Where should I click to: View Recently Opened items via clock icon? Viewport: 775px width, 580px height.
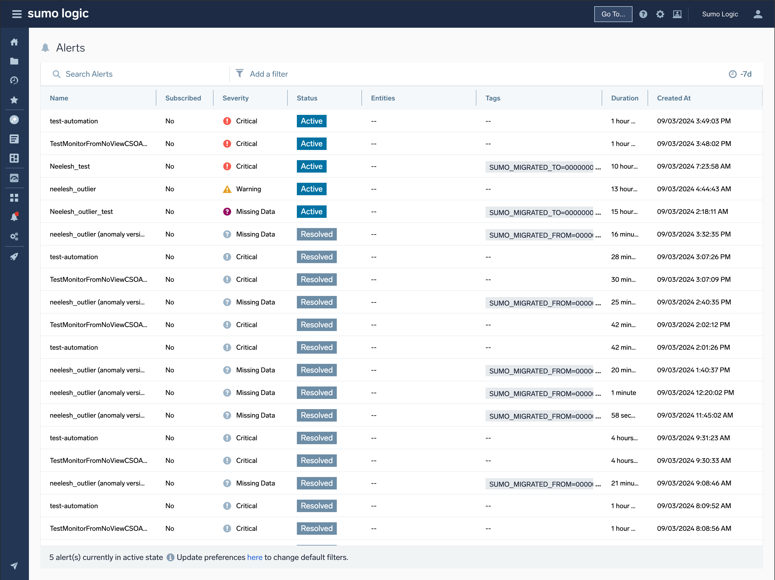[x=14, y=80]
